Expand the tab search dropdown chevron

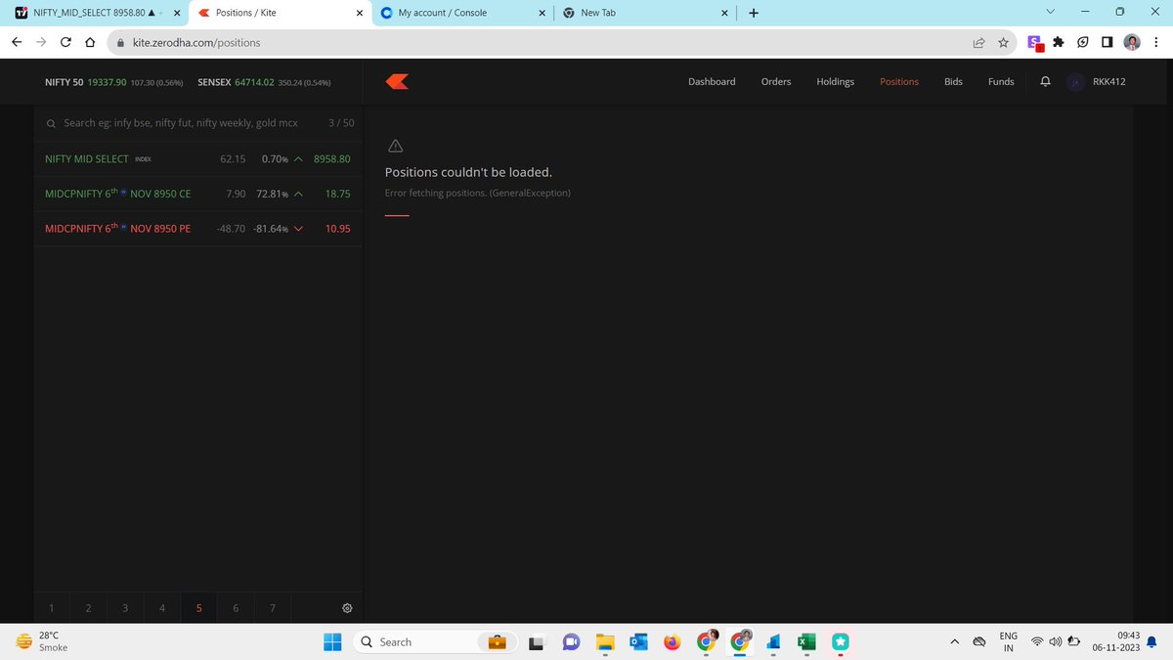(x=1050, y=12)
